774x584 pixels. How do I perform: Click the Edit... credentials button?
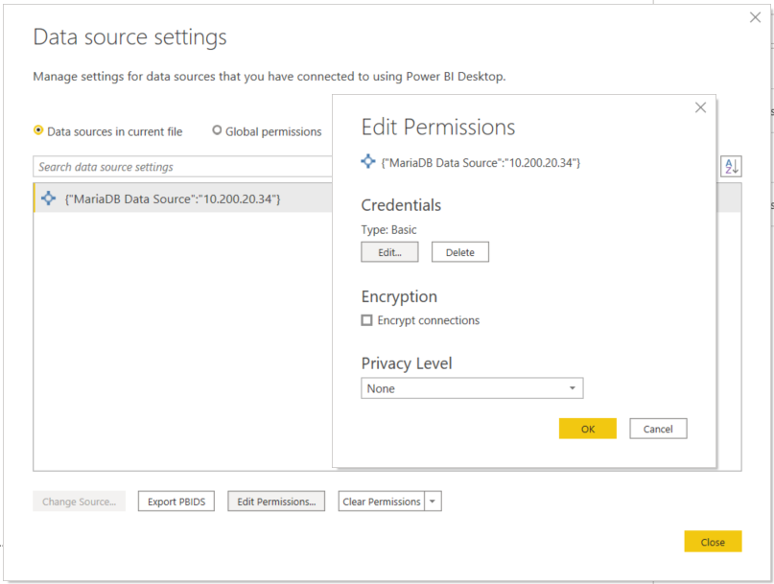click(x=389, y=252)
